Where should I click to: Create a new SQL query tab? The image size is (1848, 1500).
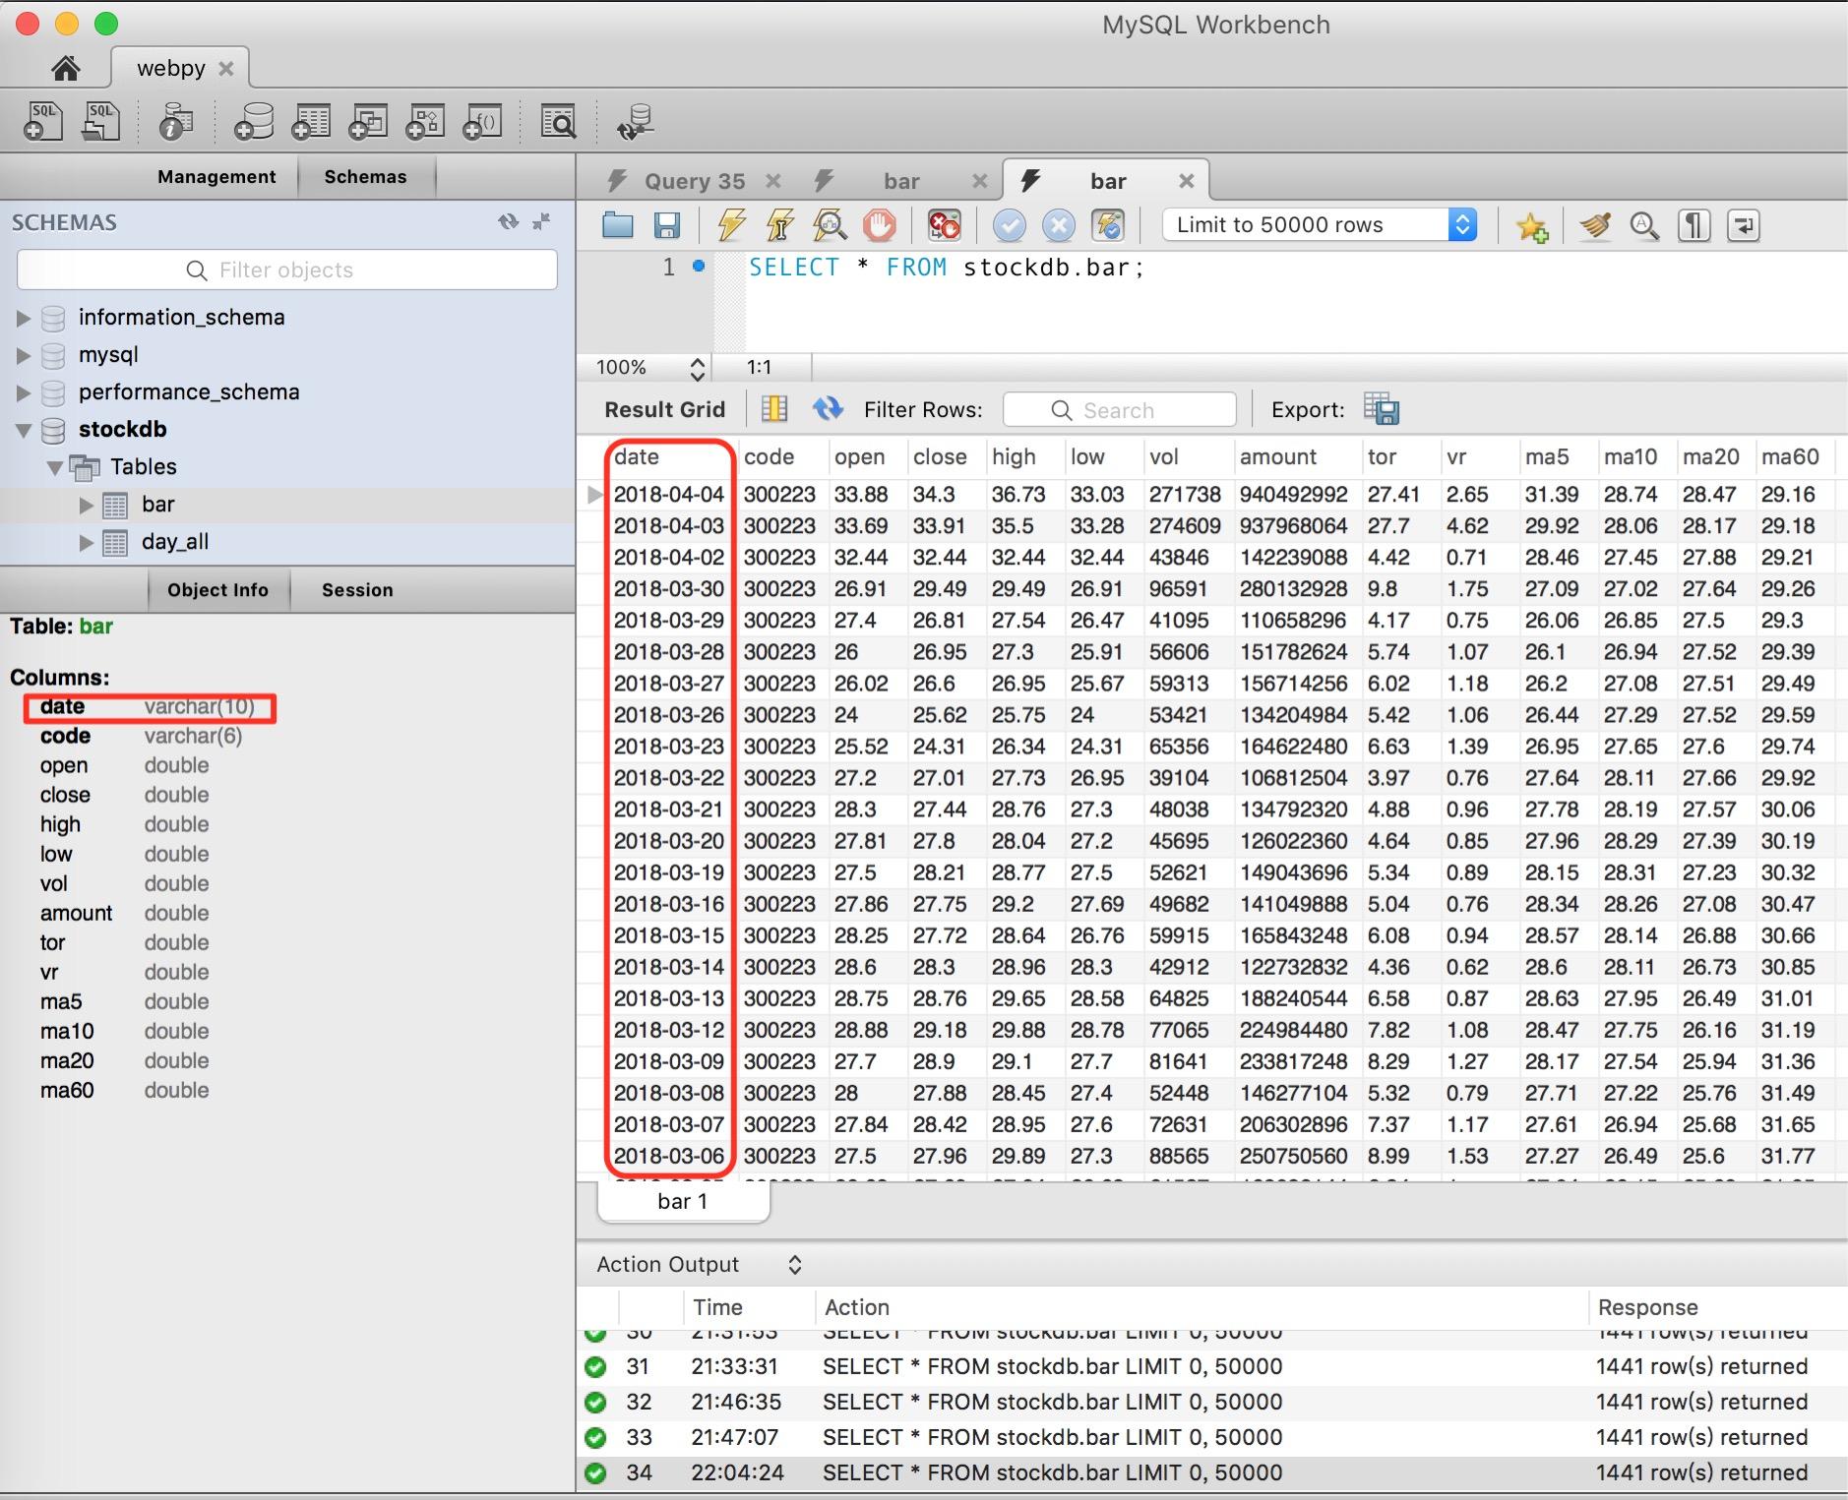tap(42, 120)
